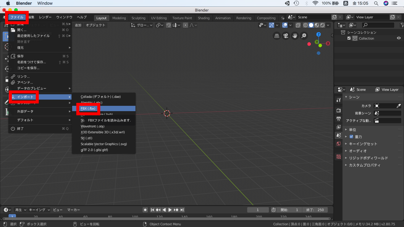Open the レンダー menu
This screenshot has width=404, height=227.
45,17
